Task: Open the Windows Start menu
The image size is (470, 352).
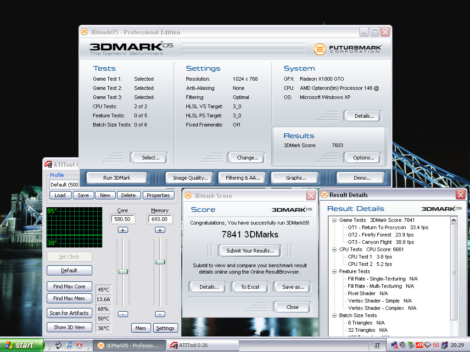Action: point(21,345)
